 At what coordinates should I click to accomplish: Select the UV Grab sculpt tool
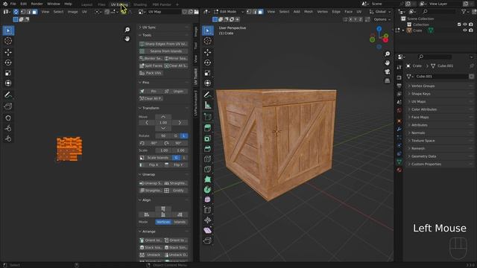(8, 118)
